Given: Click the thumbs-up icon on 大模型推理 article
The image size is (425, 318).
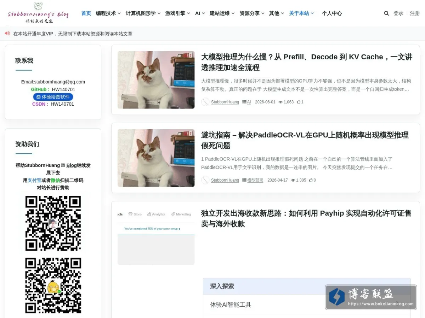Looking at the screenshot, I should [299, 102].
